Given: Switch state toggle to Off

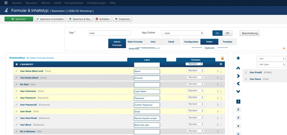Looking at the screenshot, I should click(x=227, y=33).
